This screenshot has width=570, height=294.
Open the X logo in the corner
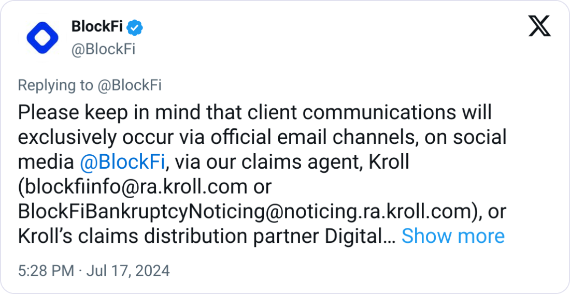coord(539,26)
